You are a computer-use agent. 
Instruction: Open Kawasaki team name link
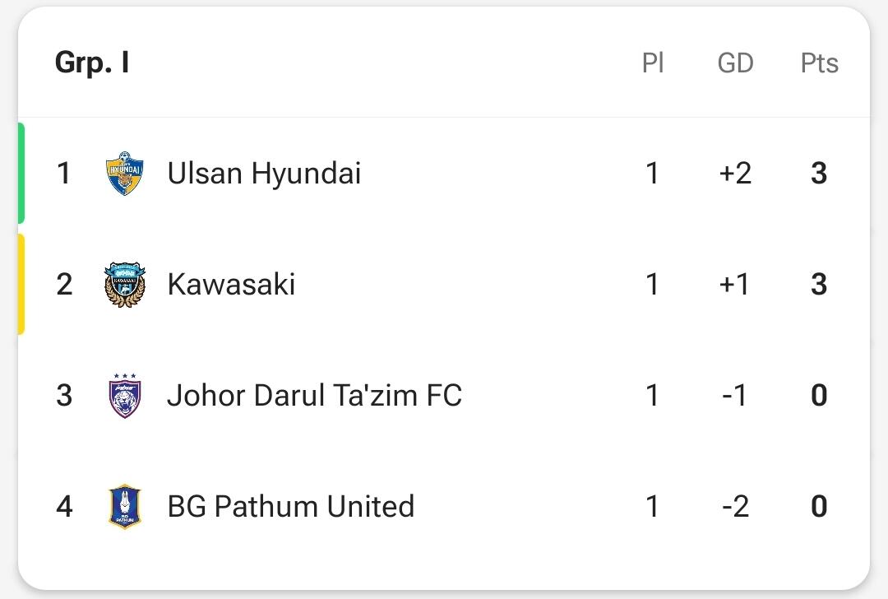[231, 285]
